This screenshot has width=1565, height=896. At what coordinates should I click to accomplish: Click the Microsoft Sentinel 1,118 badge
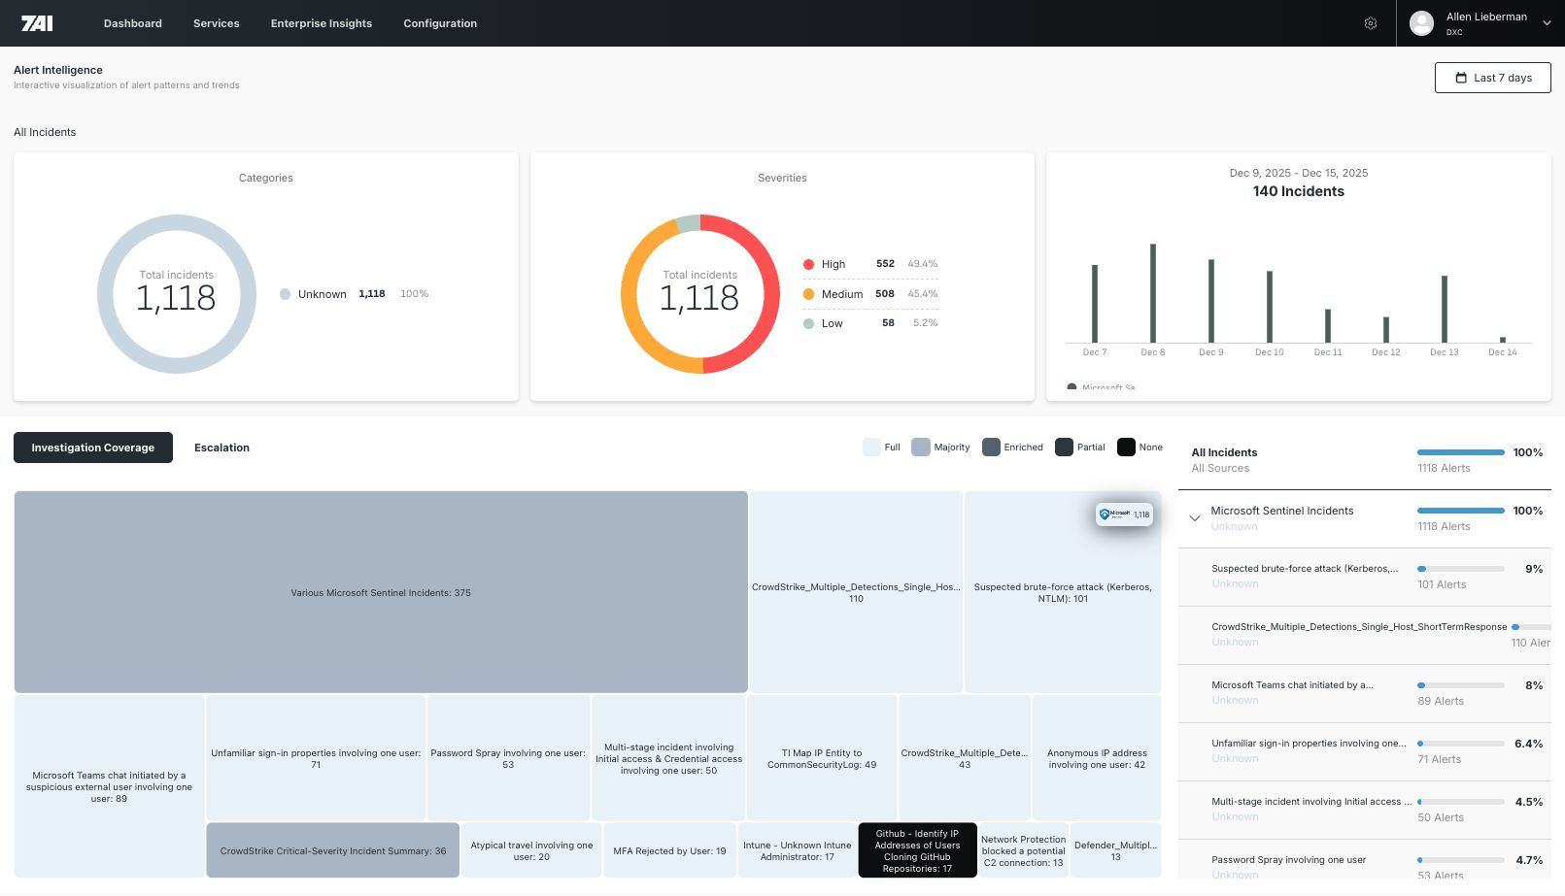coord(1124,514)
